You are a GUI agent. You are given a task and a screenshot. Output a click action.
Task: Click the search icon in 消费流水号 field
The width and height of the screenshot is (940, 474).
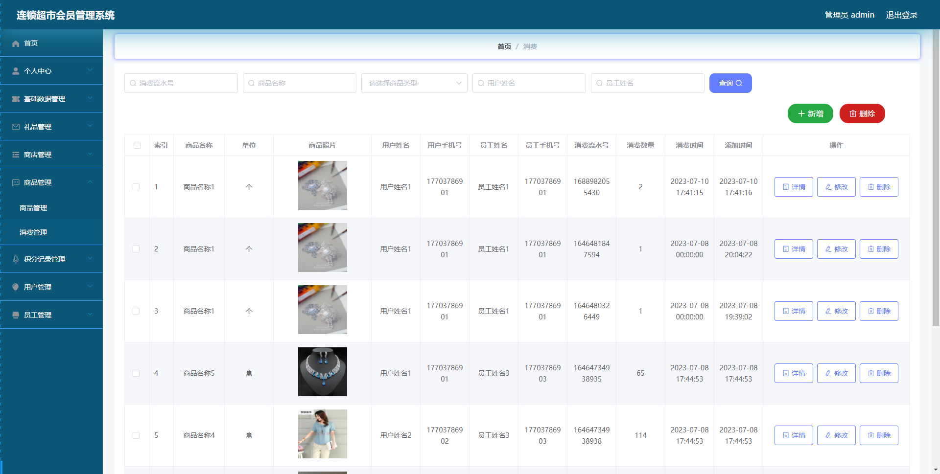coord(133,84)
